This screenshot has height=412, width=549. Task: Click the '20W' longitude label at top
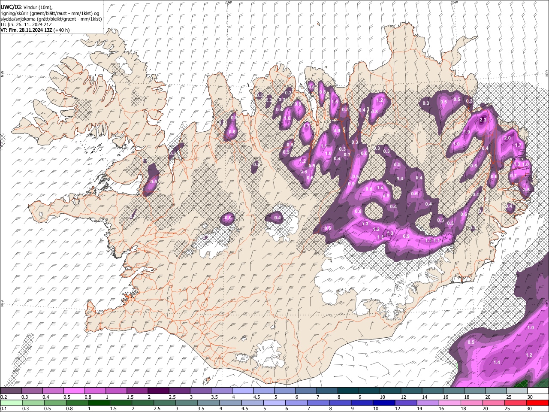[x=228, y=2]
